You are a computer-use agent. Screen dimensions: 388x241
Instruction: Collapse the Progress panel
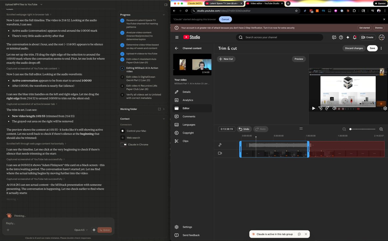(x=164, y=15)
